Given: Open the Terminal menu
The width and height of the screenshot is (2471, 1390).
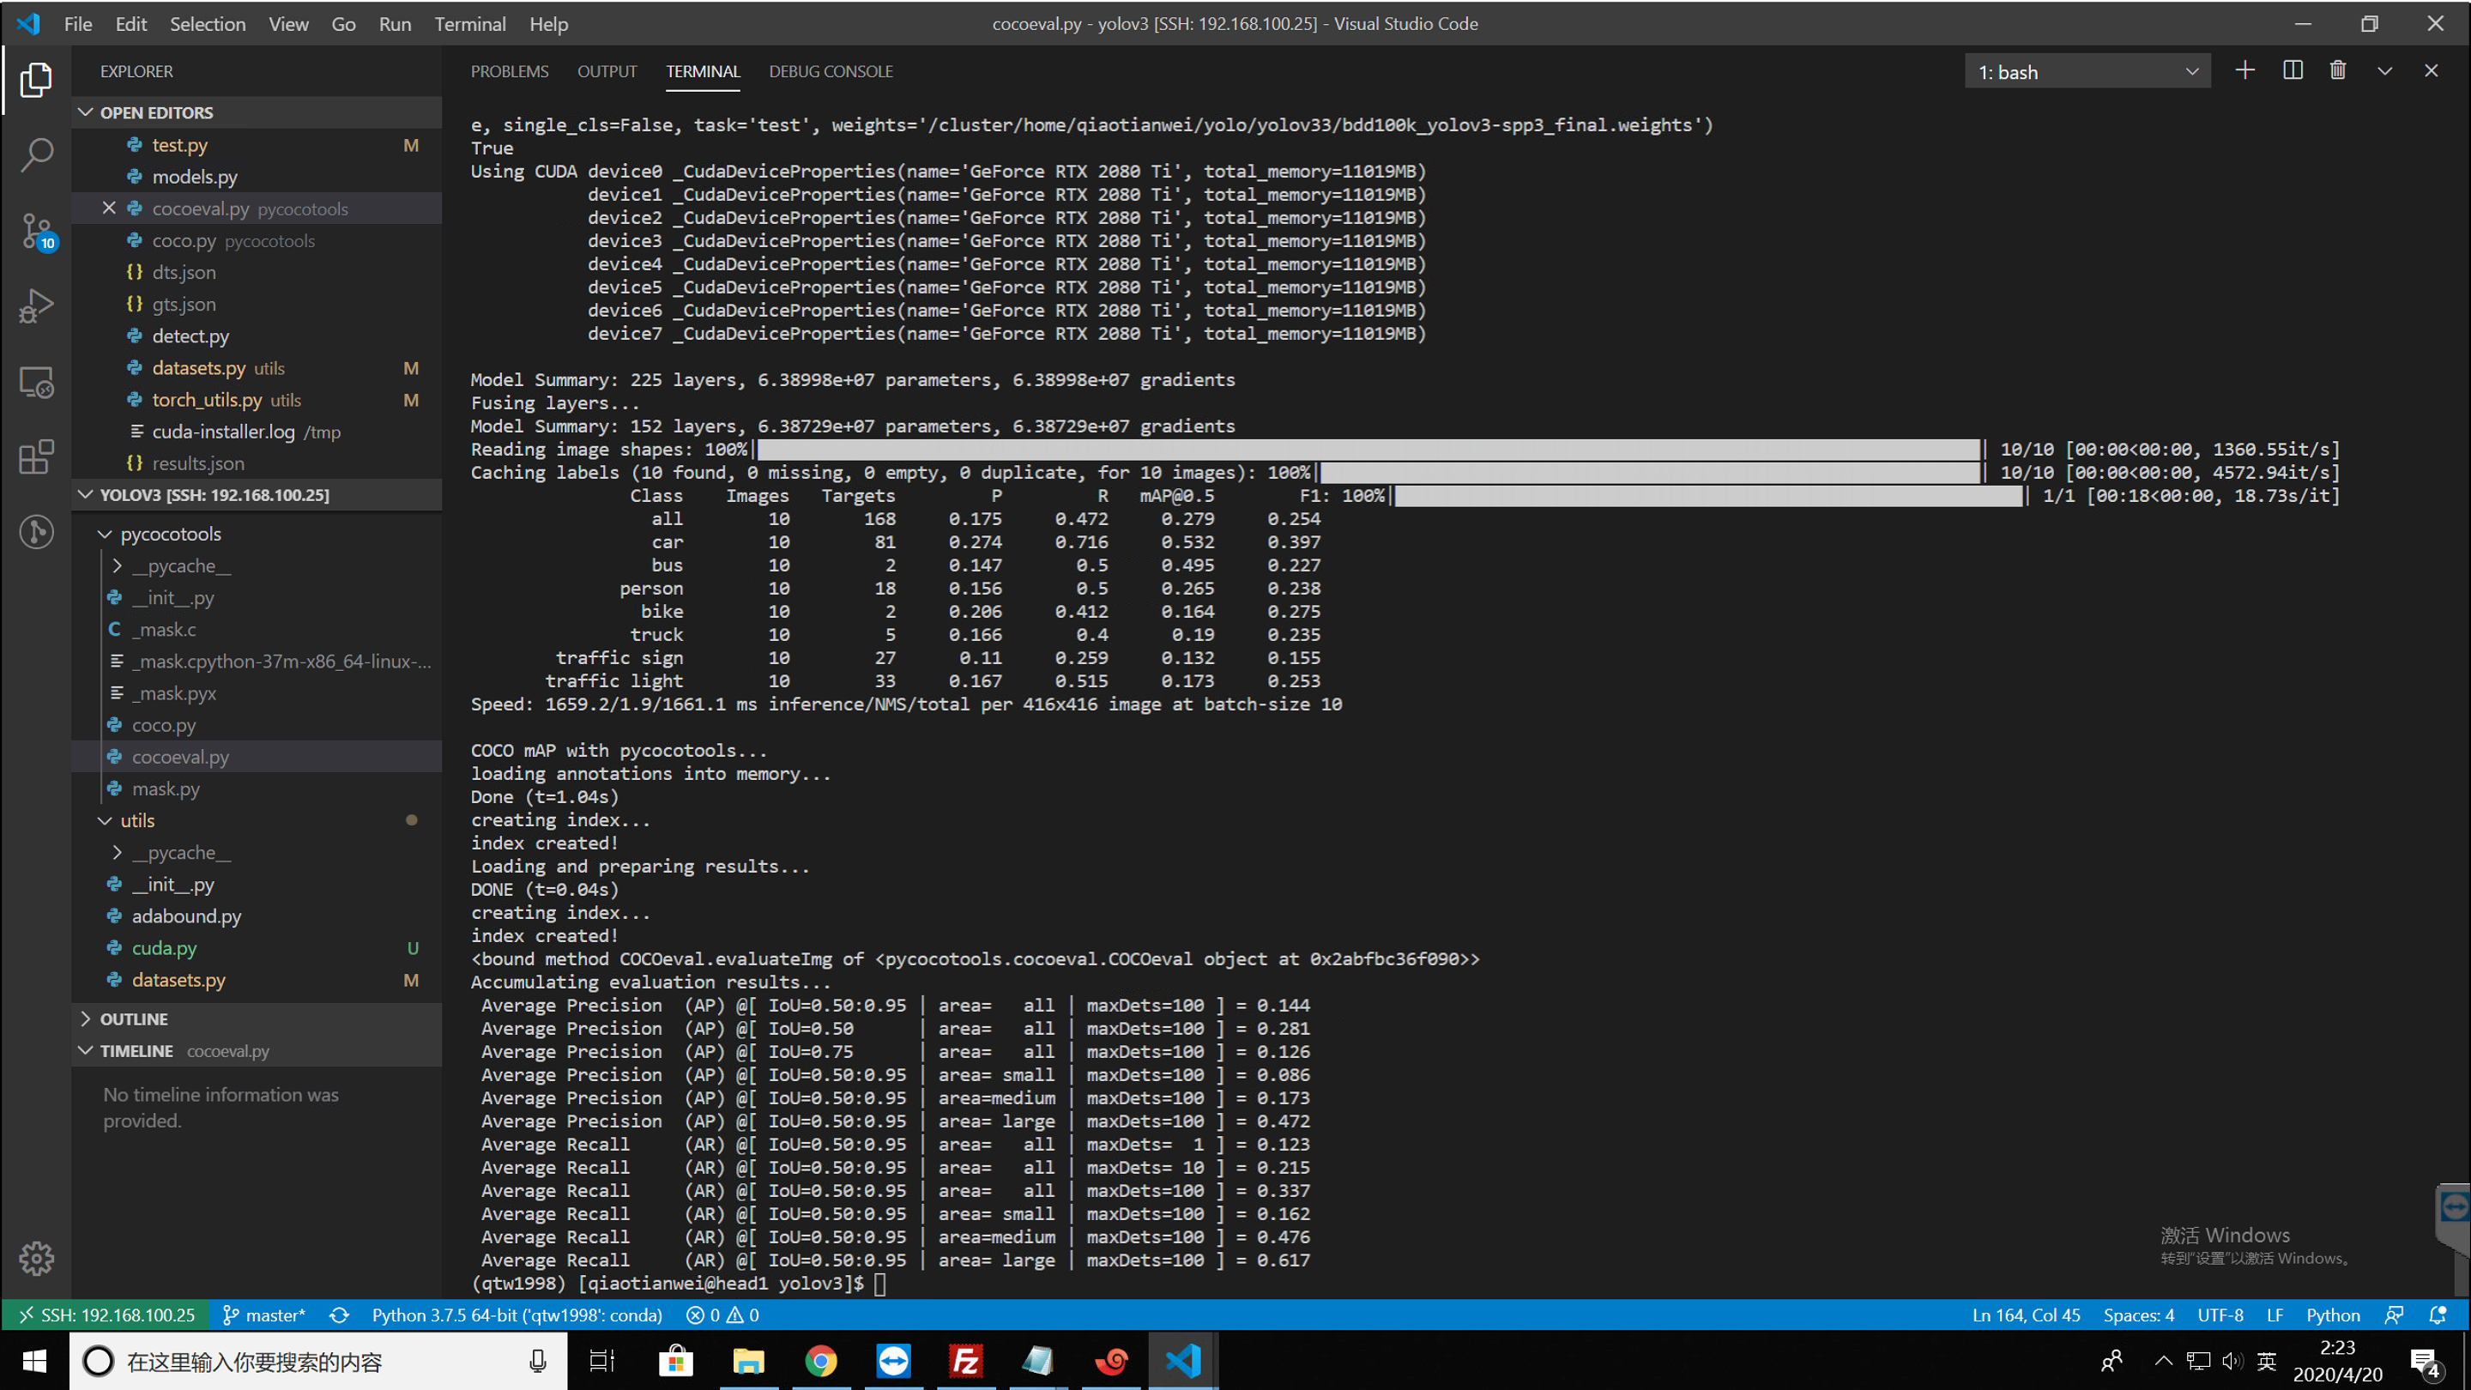Looking at the screenshot, I should [x=470, y=24].
